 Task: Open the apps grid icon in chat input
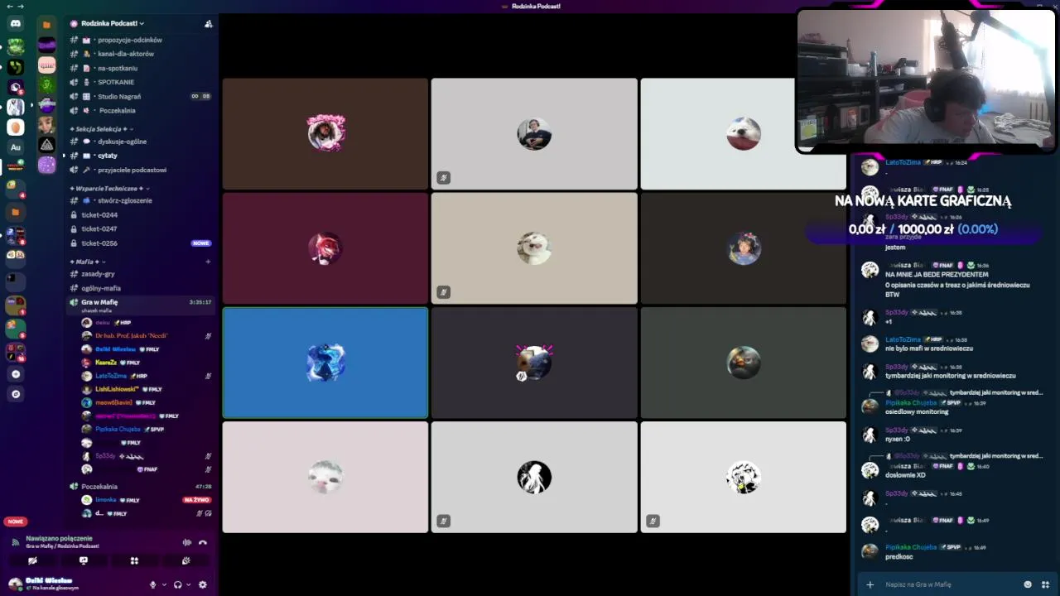(x=1045, y=584)
